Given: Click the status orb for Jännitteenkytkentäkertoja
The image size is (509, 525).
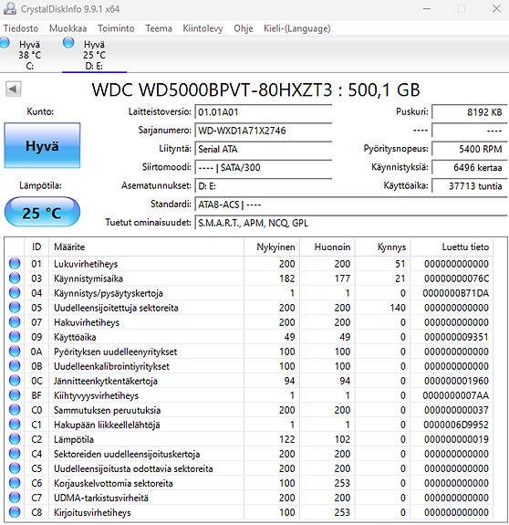Looking at the screenshot, I should pyautogui.click(x=15, y=381).
